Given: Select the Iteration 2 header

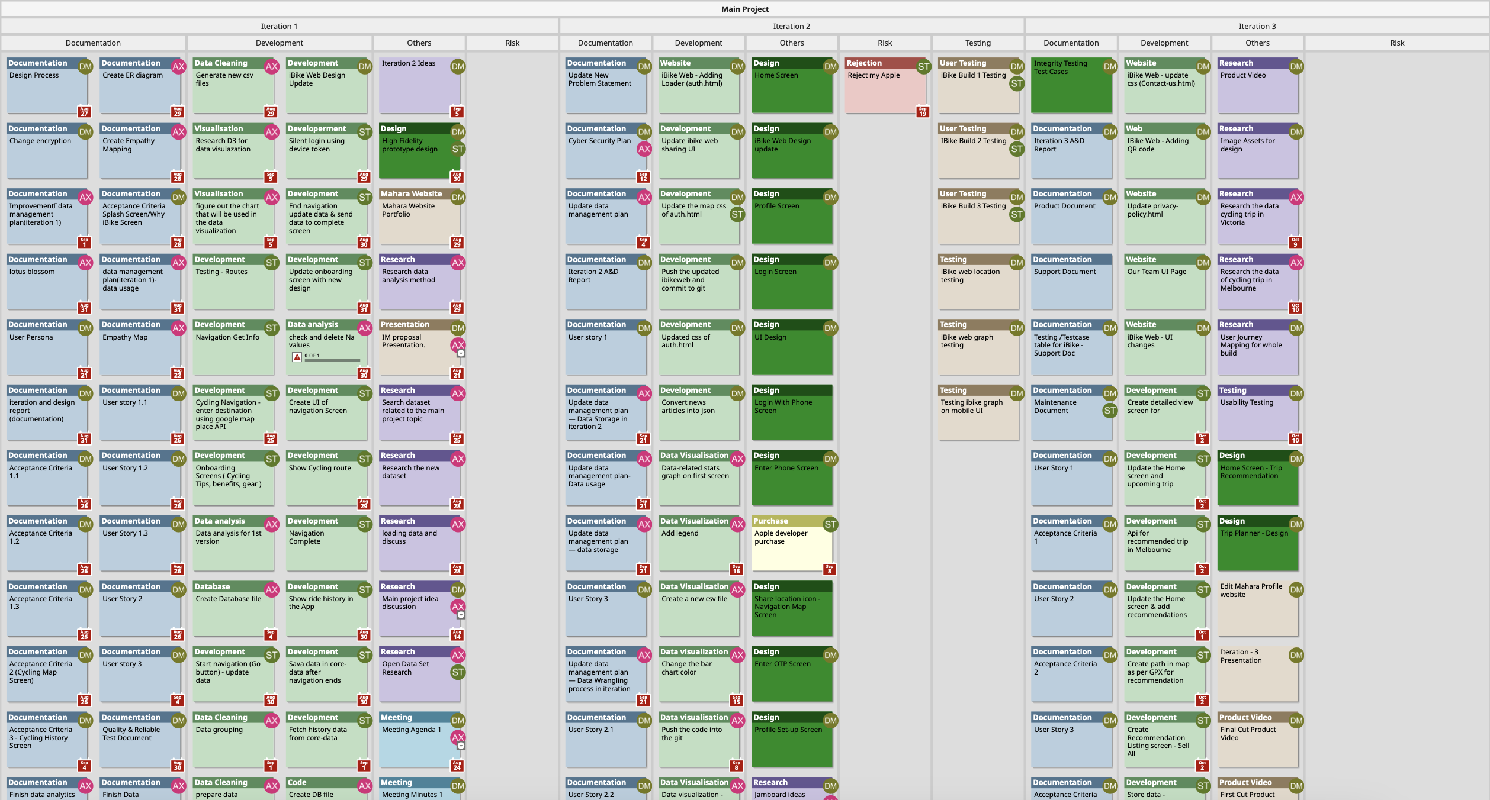Looking at the screenshot, I should click(791, 26).
